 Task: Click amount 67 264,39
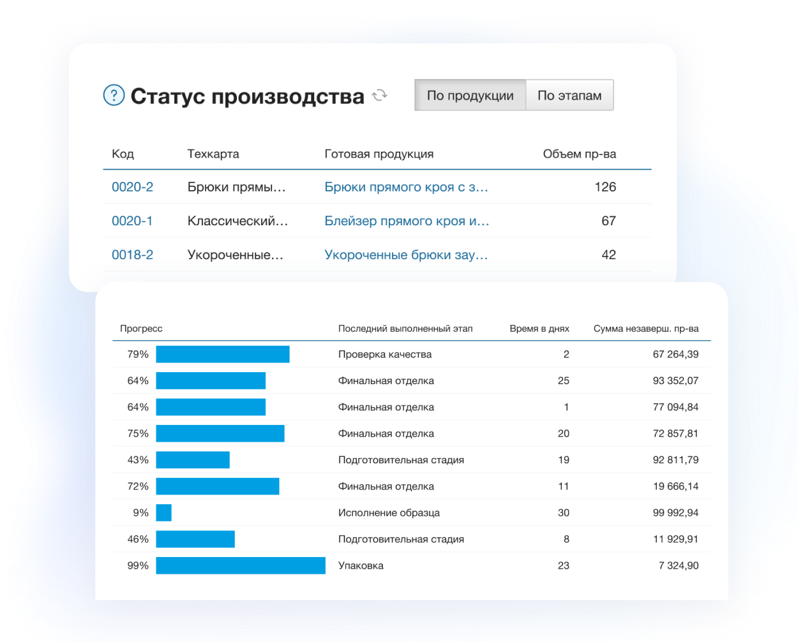tap(675, 354)
